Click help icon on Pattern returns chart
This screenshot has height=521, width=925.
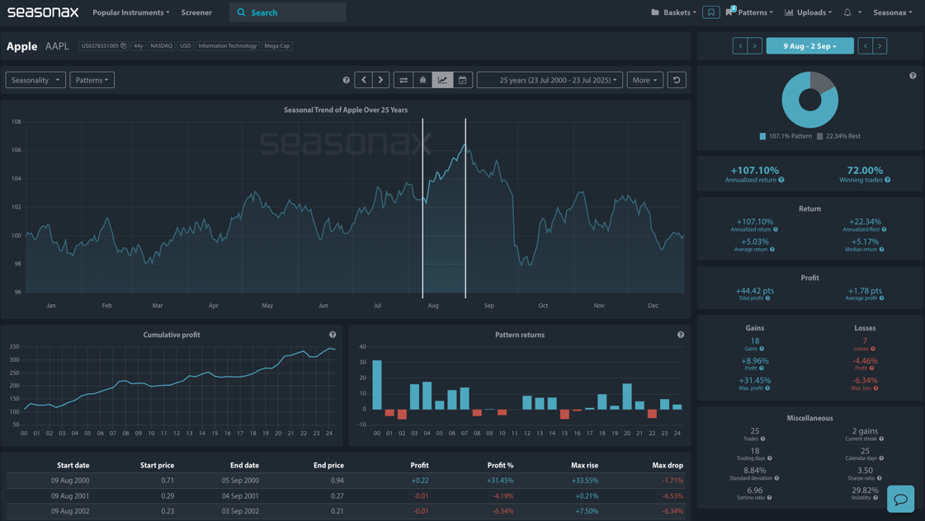[x=681, y=335]
